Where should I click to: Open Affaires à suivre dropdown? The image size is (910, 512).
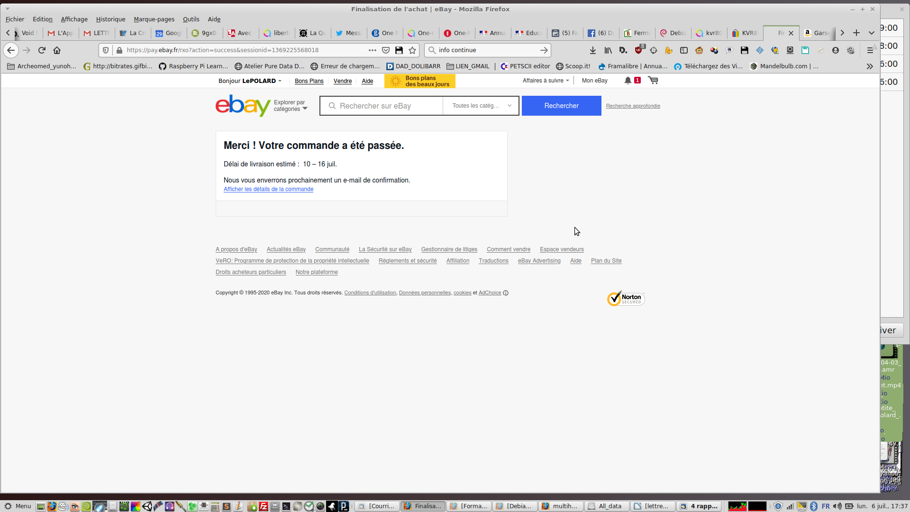coord(546,81)
